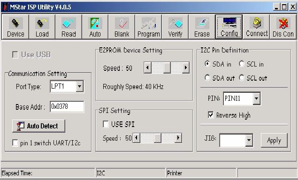The image size is (298, 180).
Task: Launch the Verify tool
Action: 175,27
